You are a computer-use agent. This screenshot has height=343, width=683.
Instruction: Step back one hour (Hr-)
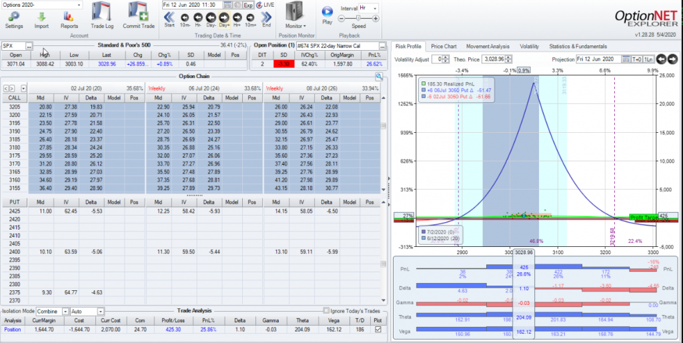click(x=197, y=17)
